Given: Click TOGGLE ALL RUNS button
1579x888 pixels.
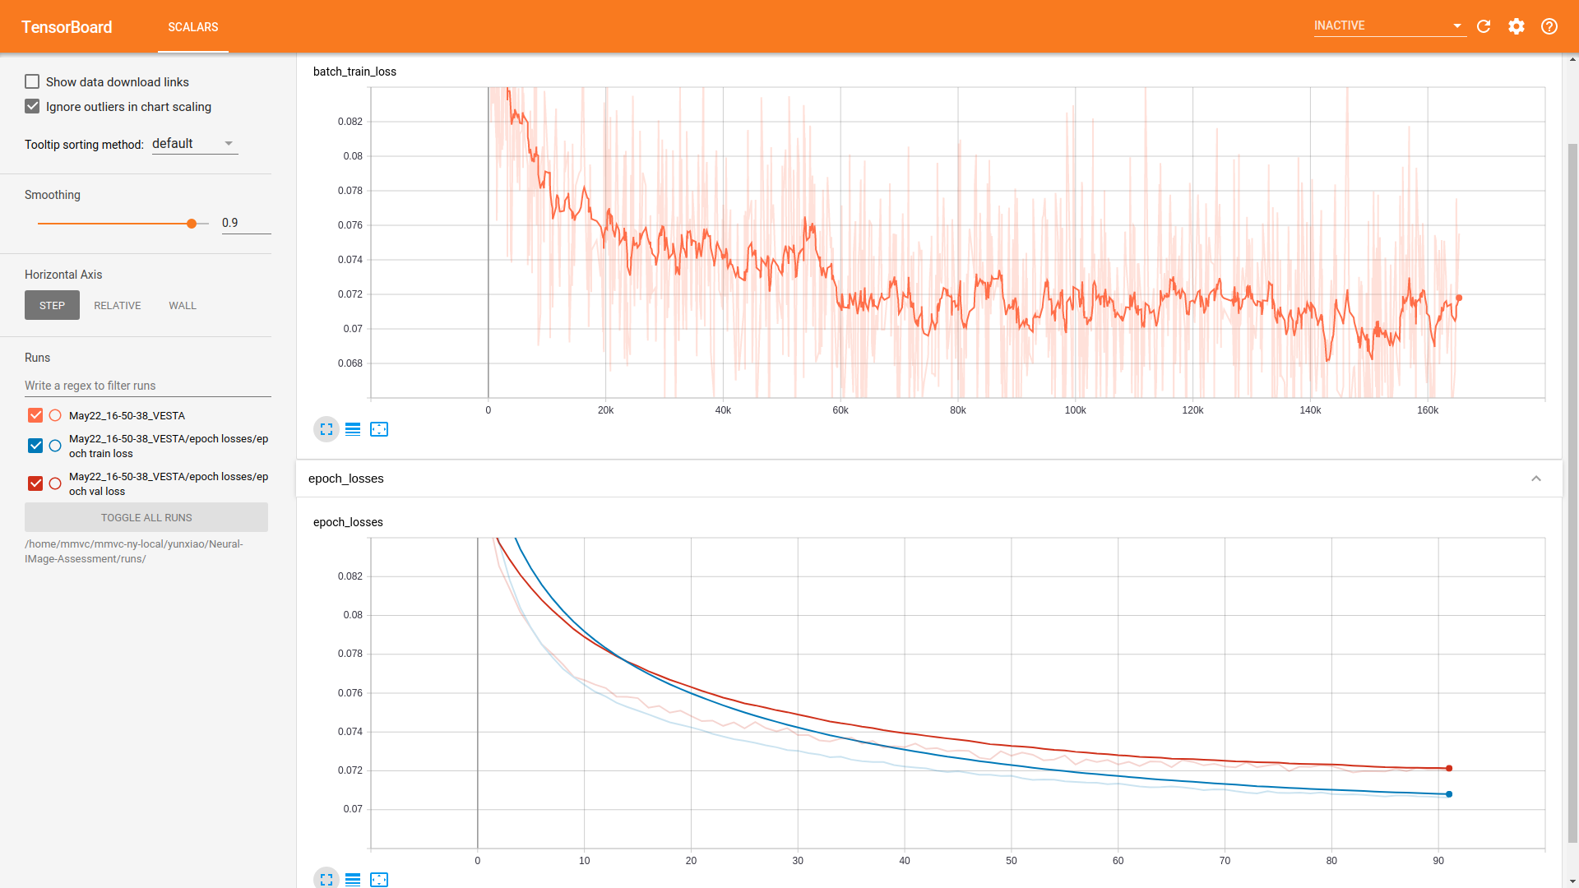Looking at the screenshot, I should (x=146, y=517).
